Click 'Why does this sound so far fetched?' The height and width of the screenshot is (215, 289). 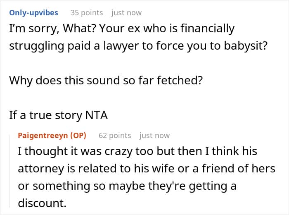(106, 81)
